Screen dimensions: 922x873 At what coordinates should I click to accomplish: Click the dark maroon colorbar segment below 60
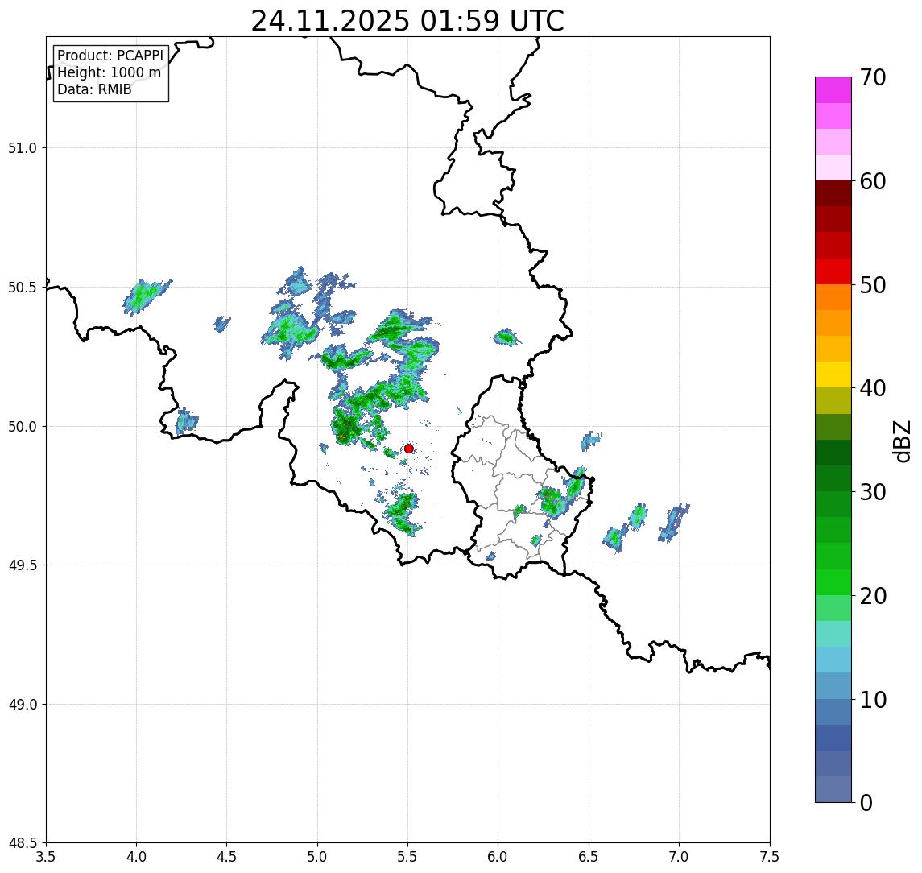833,193
